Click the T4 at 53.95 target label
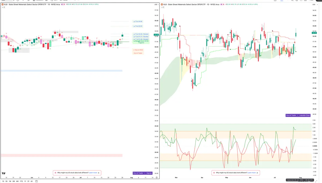322x183 pixels. 138,26
